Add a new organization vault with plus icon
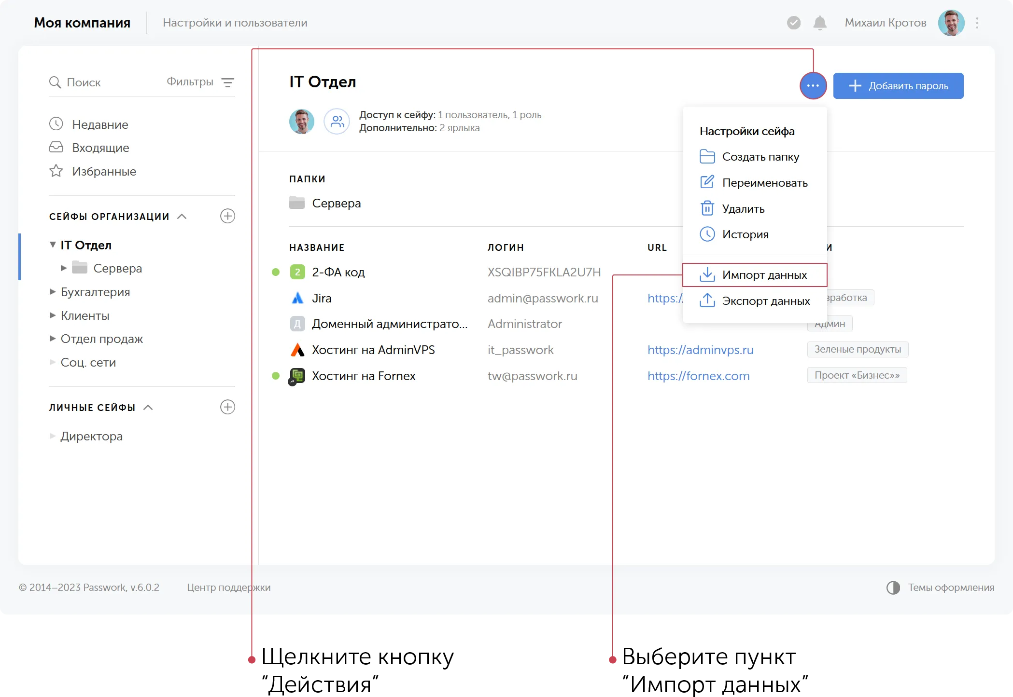1013x697 pixels. click(x=227, y=216)
